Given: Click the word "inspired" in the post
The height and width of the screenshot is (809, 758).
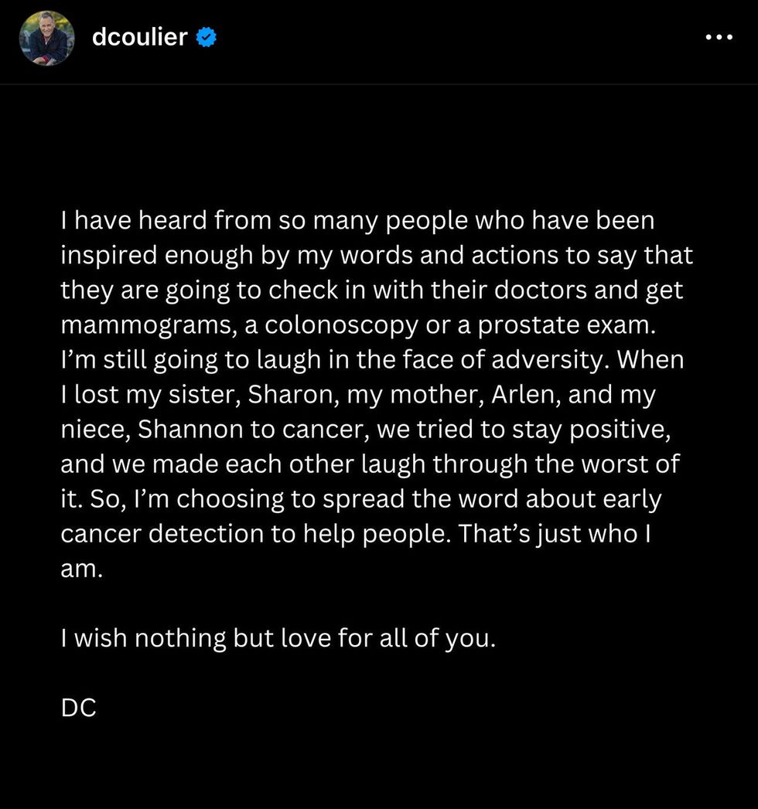Looking at the screenshot, I should 111,257.
